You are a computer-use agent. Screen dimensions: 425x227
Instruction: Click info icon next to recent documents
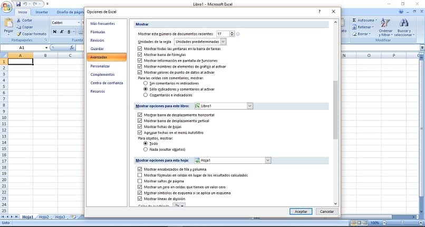pyautogui.click(x=238, y=34)
